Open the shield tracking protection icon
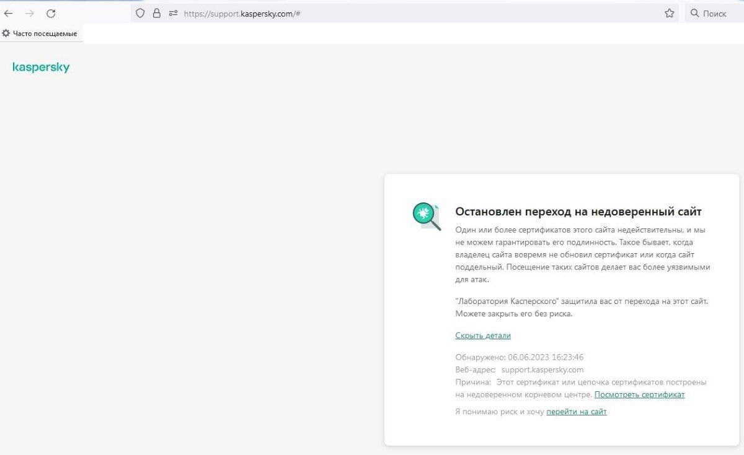Image resolution: width=744 pixels, height=455 pixels. coord(140,13)
